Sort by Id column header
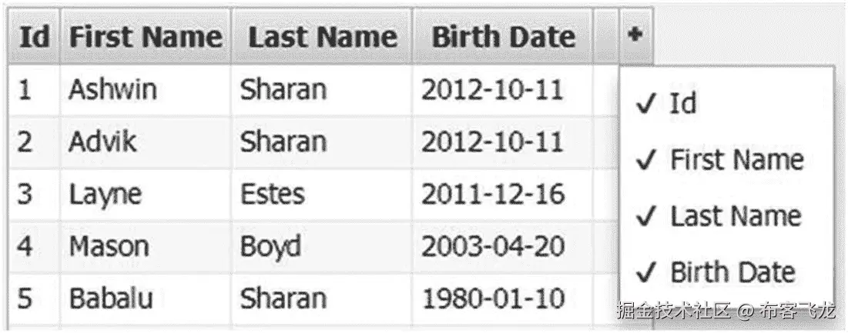848x333 pixels. tap(34, 36)
